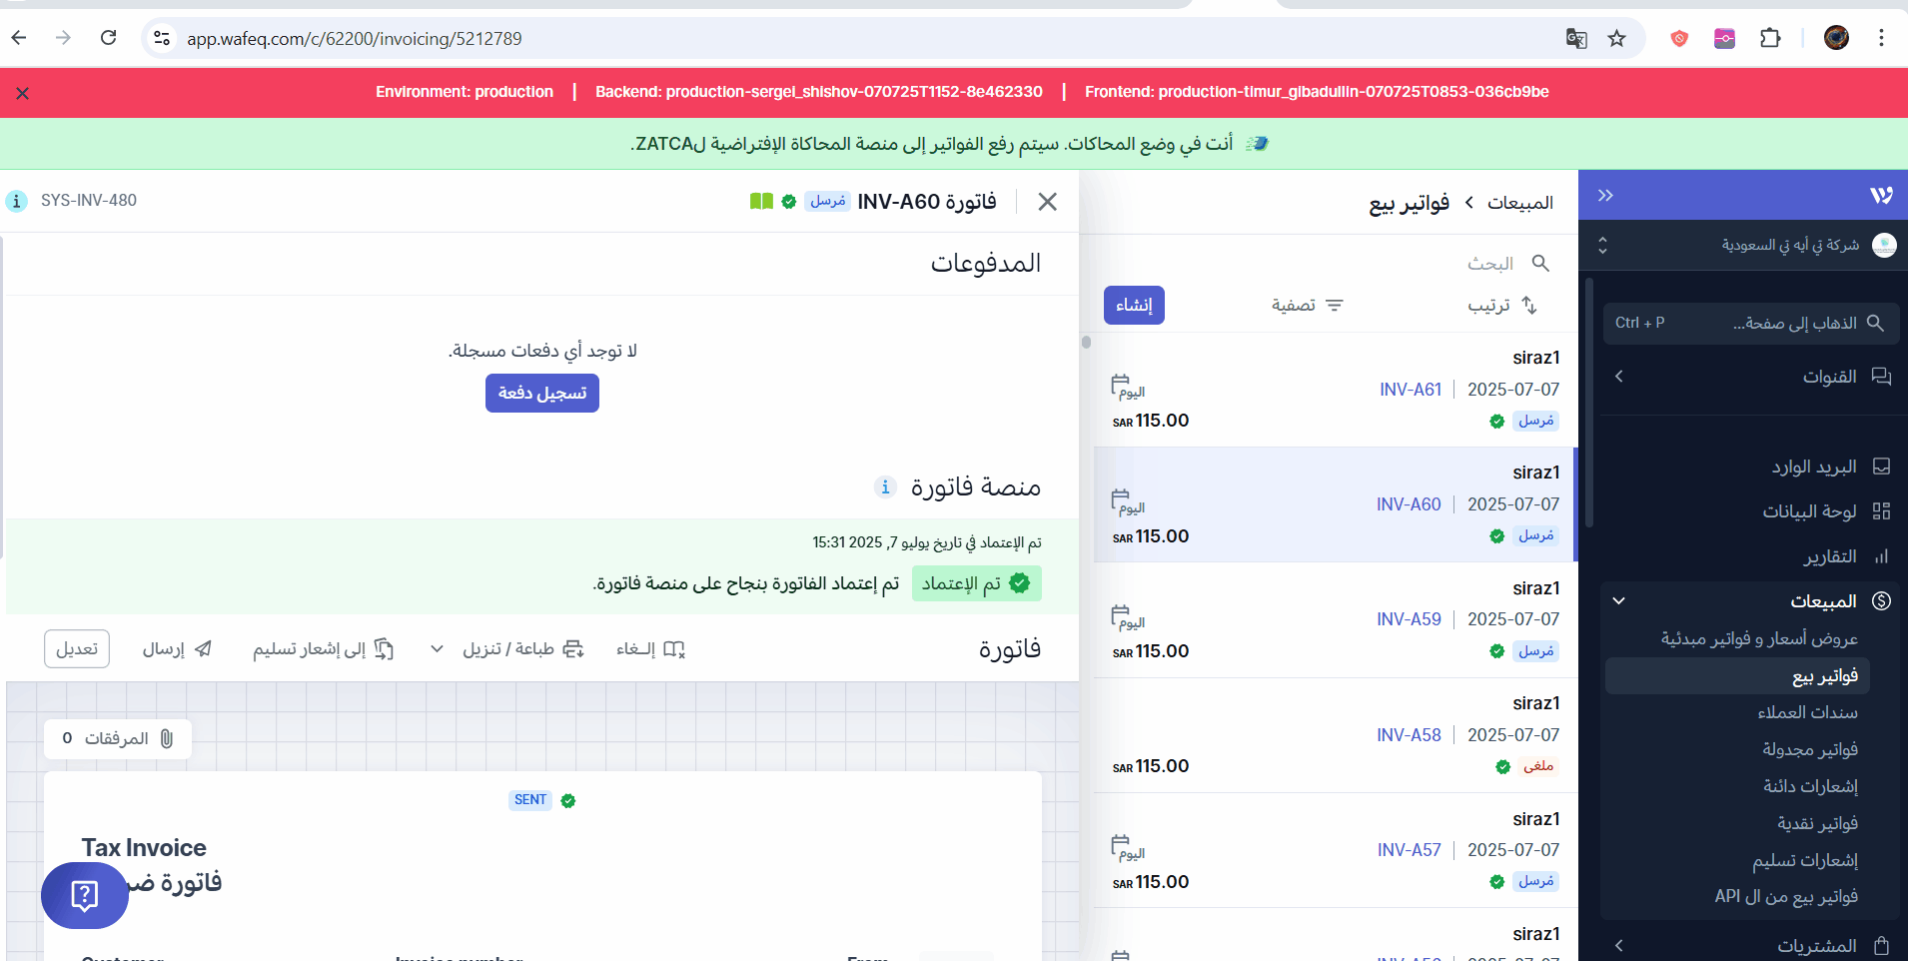This screenshot has width=1908, height=961.
Task: Bookmark this page with star icon
Action: pos(1617,39)
